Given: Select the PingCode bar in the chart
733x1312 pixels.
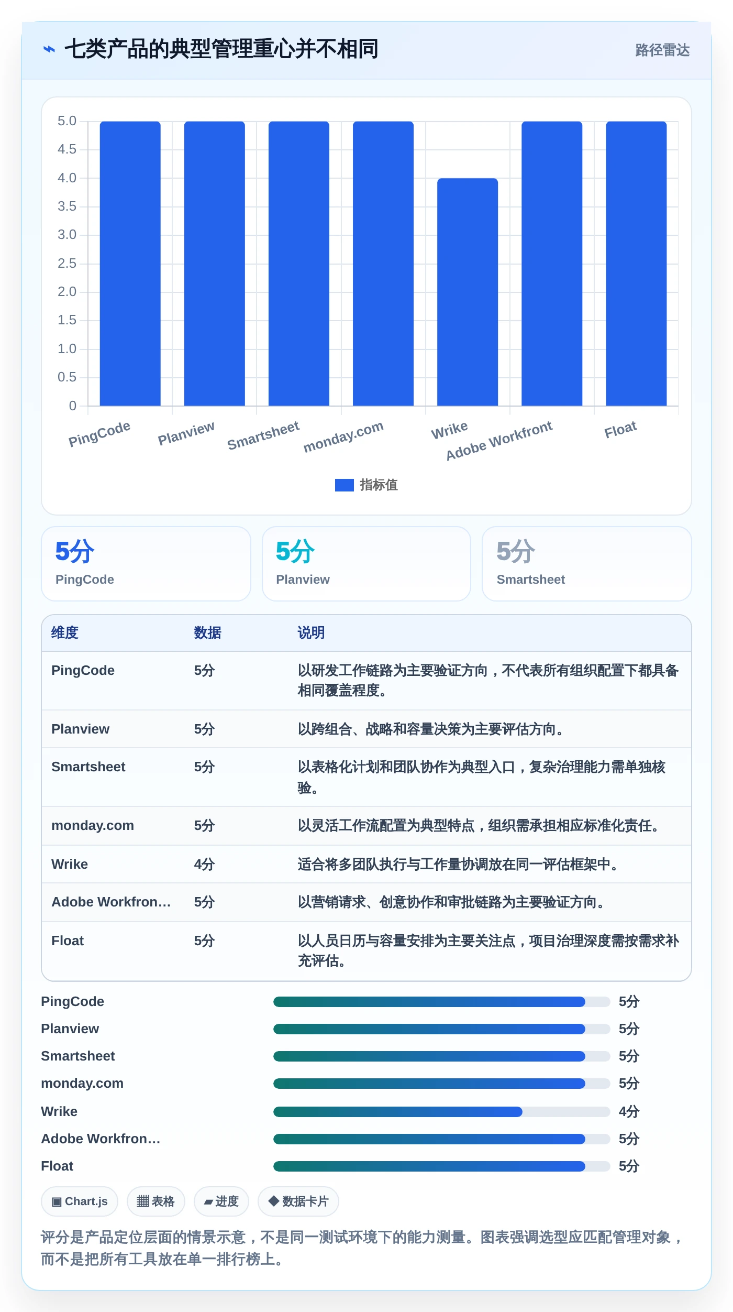Looking at the screenshot, I should (130, 264).
